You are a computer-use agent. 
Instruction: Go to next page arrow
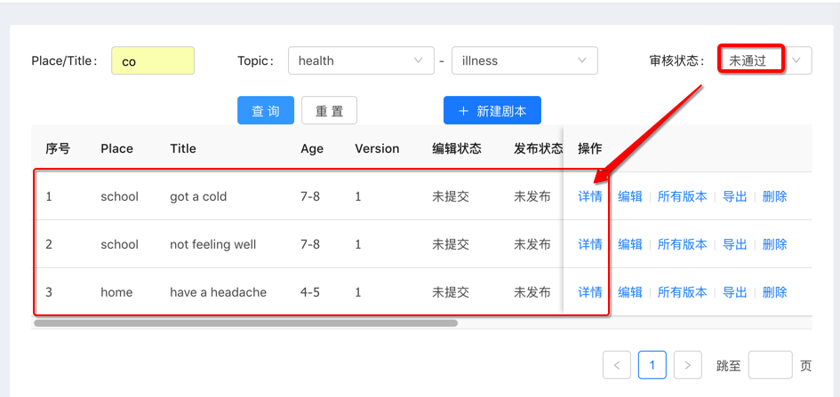point(687,365)
